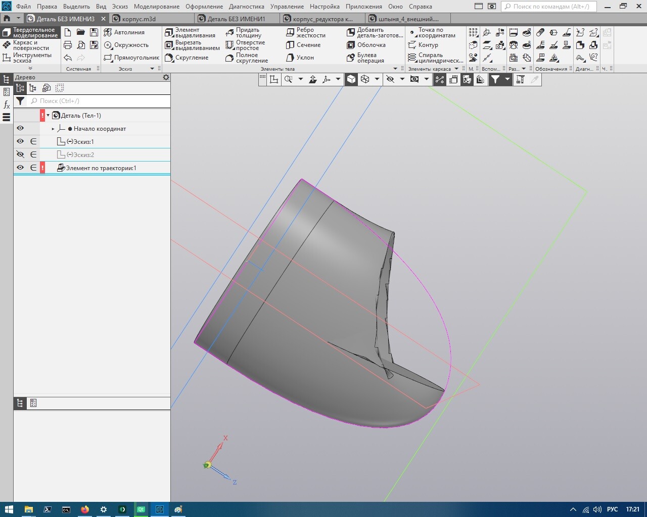Show hidden Эскиз:2 via eye icon
Viewport: 647px width, 517px height.
(20, 154)
